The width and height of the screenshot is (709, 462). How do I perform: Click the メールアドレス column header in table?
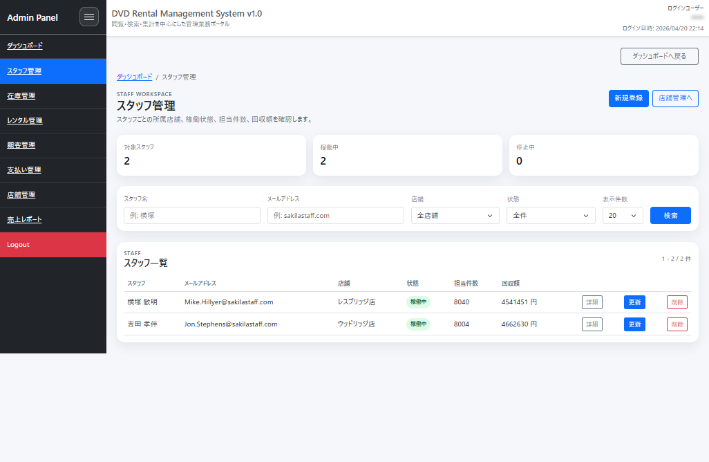[200, 284]
